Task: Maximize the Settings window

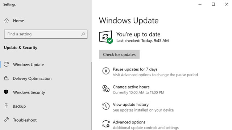Action: [x=213, y=4]
